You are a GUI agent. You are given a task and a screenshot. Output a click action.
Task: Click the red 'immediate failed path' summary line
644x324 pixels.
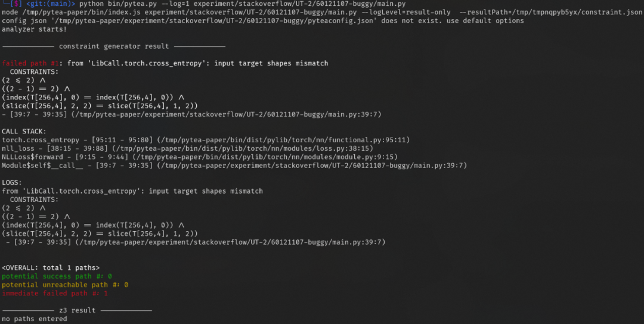55,293
